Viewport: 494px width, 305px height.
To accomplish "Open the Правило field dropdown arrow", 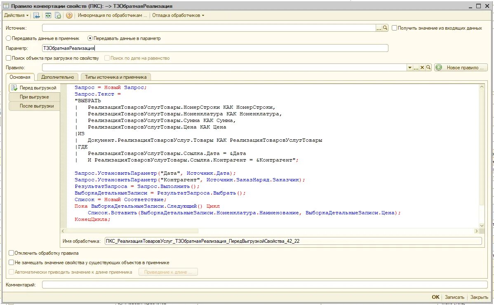I will click(x=409, y=67).
